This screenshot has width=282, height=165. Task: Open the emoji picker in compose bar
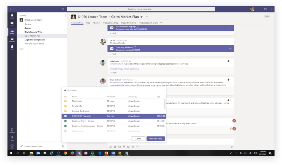pyautogui.click(x=120, y=147)
